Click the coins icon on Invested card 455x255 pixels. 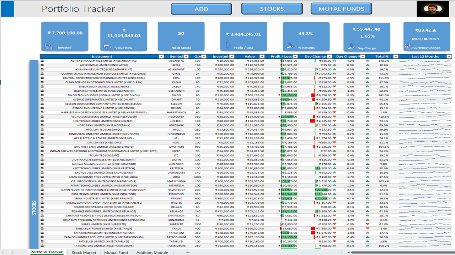tap(48, 46)
